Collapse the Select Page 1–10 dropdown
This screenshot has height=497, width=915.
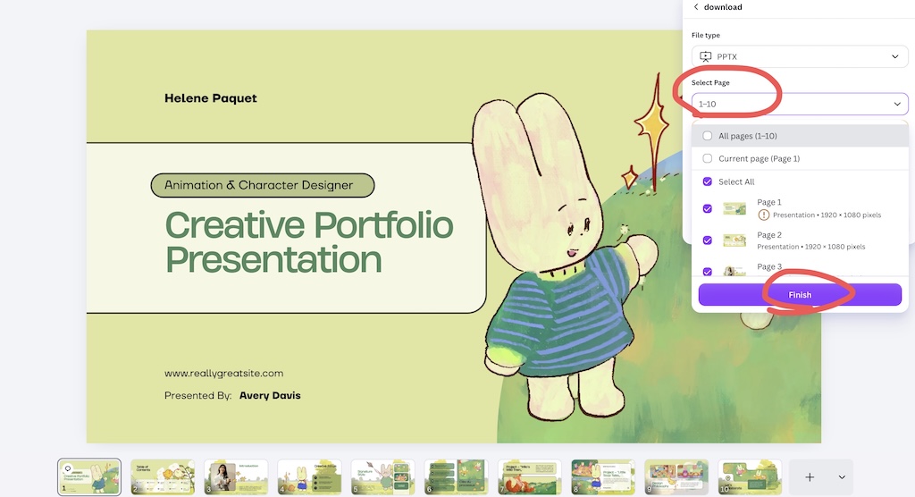800,104
